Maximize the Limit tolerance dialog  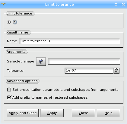tap(116, 4)
